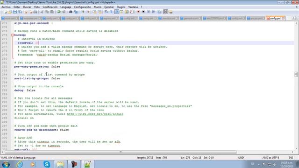Click the Zoom Out toolbar icon
Screen dimensions: 299x168
(88, 12)
